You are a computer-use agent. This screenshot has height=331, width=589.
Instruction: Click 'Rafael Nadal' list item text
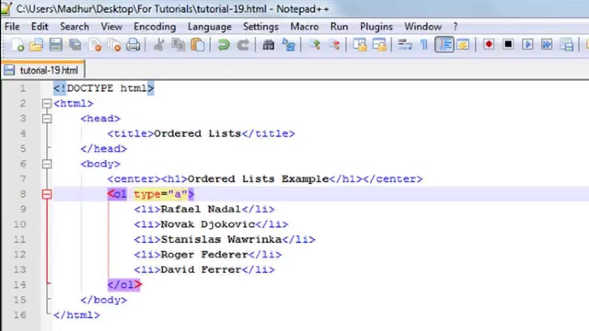pyautogui.click(x=201, y=209)
